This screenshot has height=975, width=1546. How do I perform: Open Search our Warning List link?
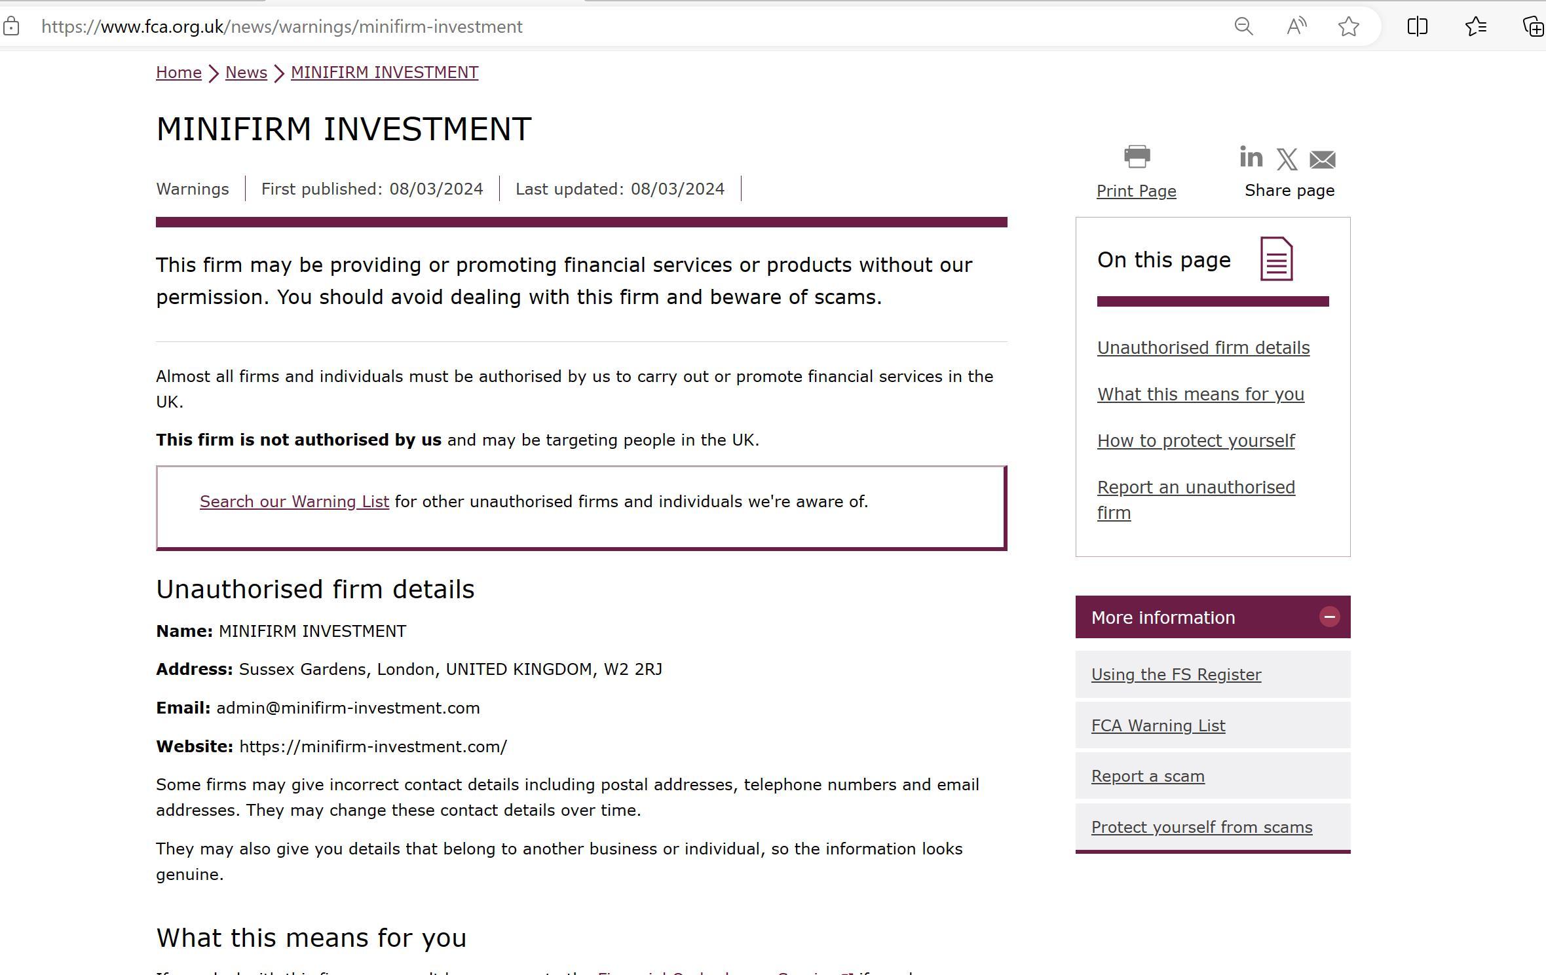(x=294, y=501)
